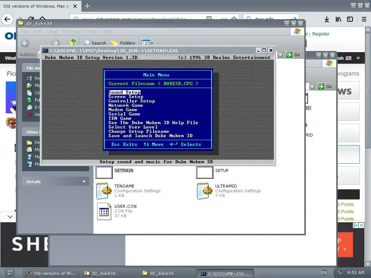Open the TENGAME configuration settings file icon
The image size is (371, 278).
point(104,190)
